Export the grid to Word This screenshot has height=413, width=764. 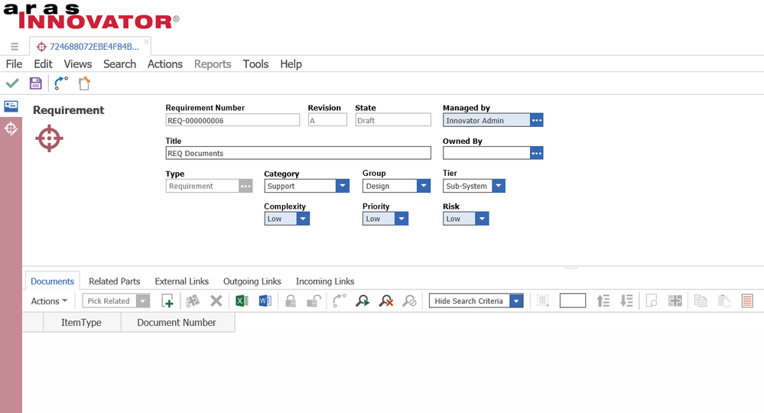265,301
